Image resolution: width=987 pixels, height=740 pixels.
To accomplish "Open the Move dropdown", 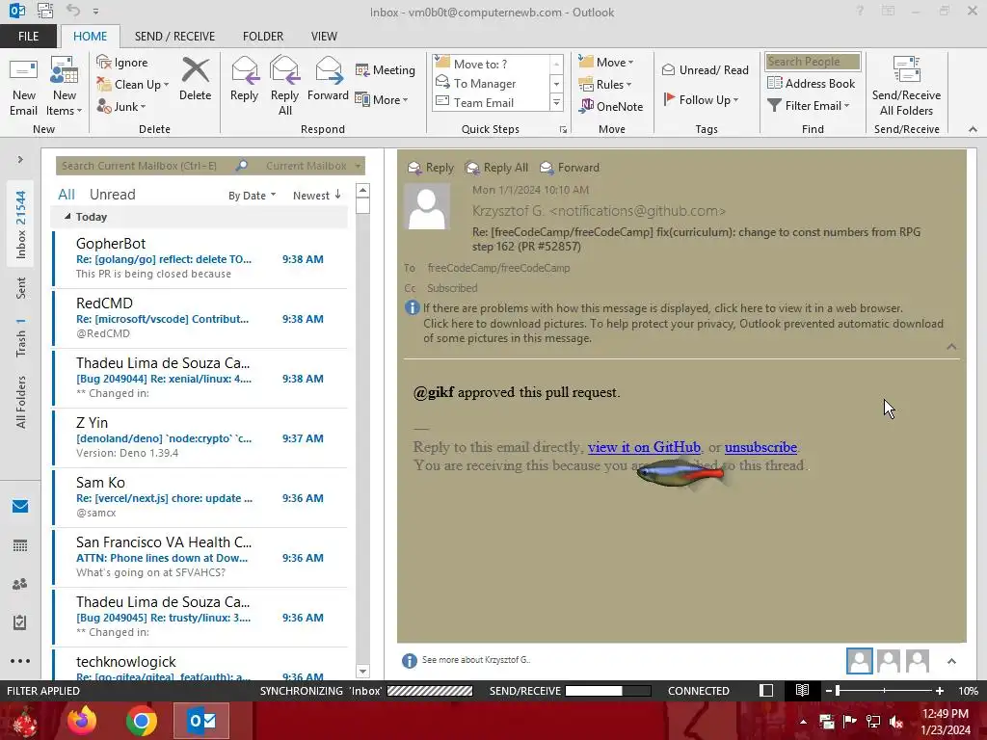I will 606,63.
